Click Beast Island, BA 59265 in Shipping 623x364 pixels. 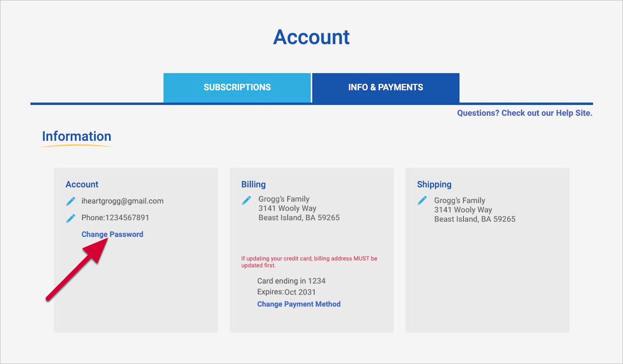475,219
